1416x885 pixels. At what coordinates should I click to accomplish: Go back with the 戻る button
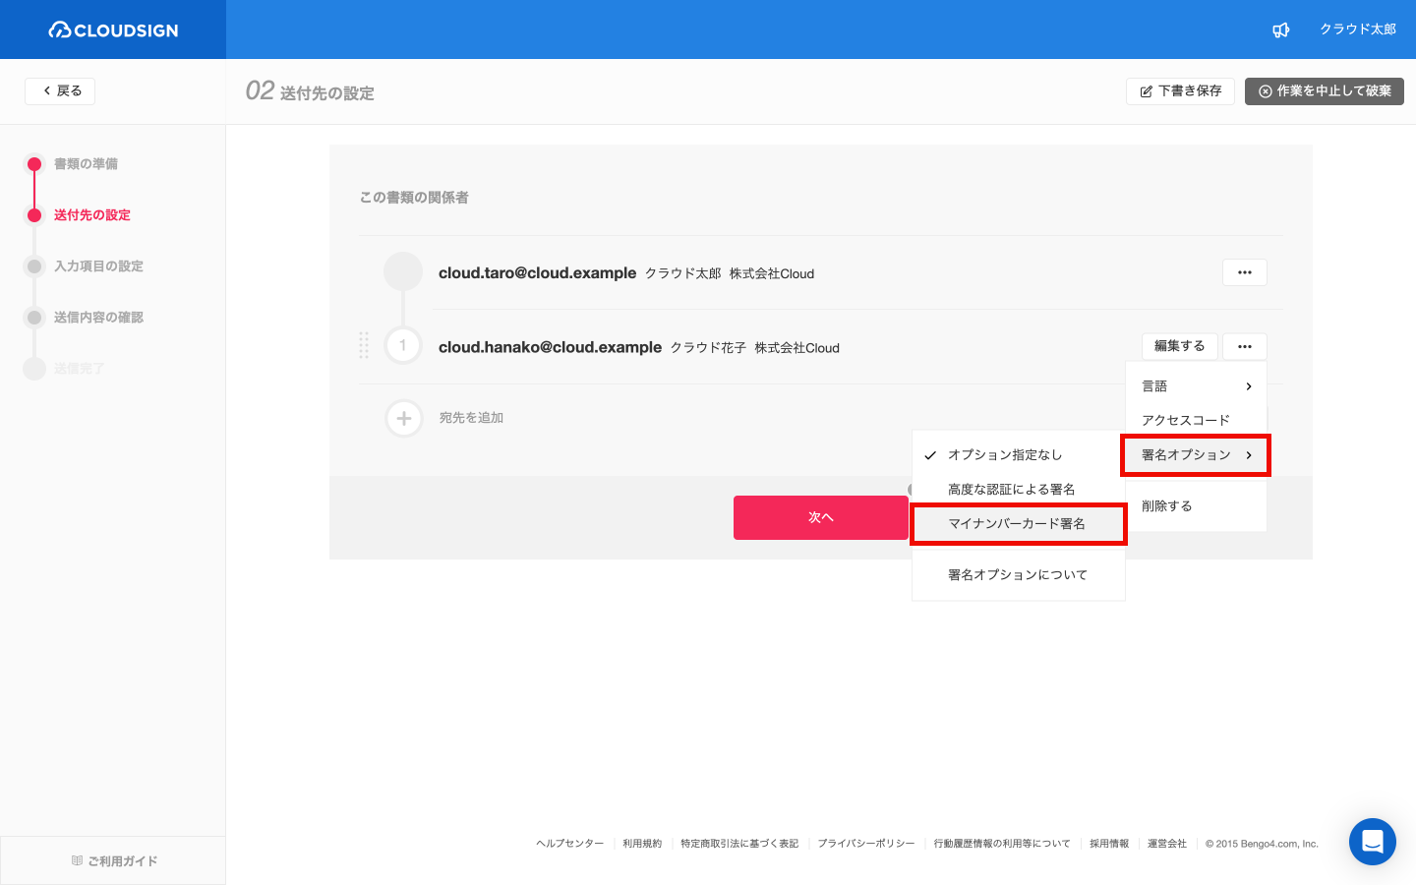60,90
